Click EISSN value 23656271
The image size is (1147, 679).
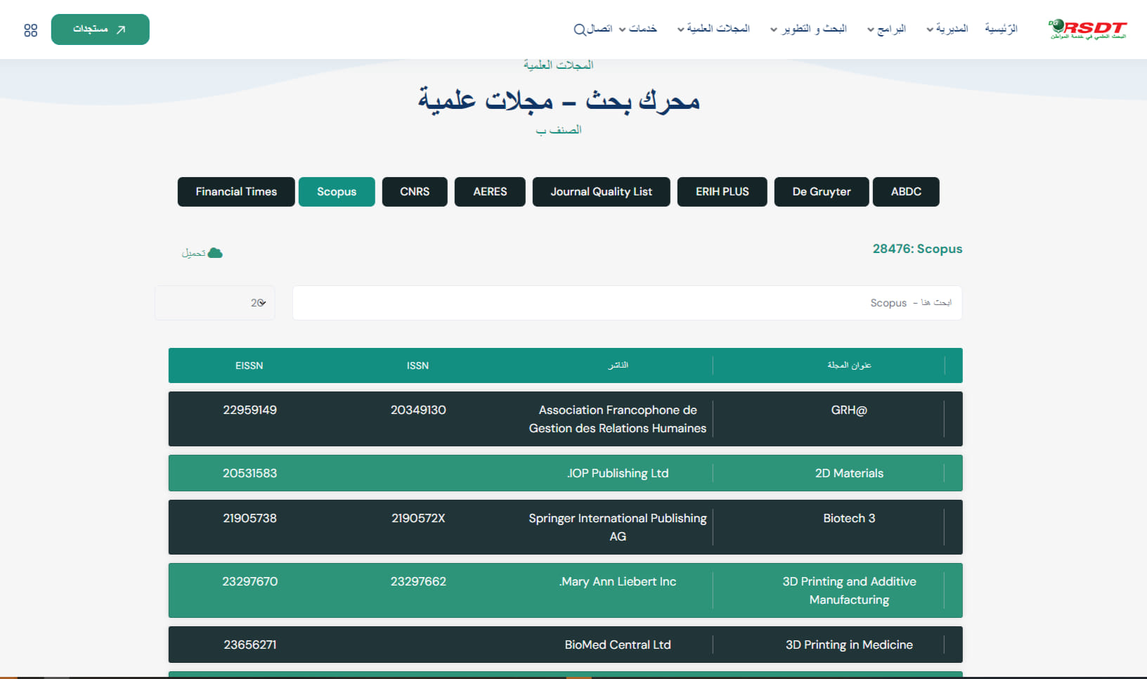(x=250, y=645)
